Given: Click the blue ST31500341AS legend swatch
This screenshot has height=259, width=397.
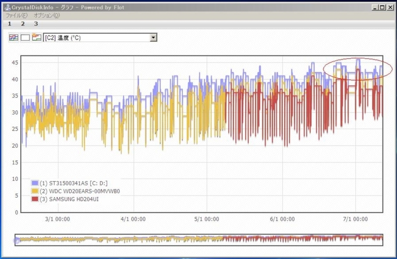Looking at the screenshot, I should coord(35,183).
